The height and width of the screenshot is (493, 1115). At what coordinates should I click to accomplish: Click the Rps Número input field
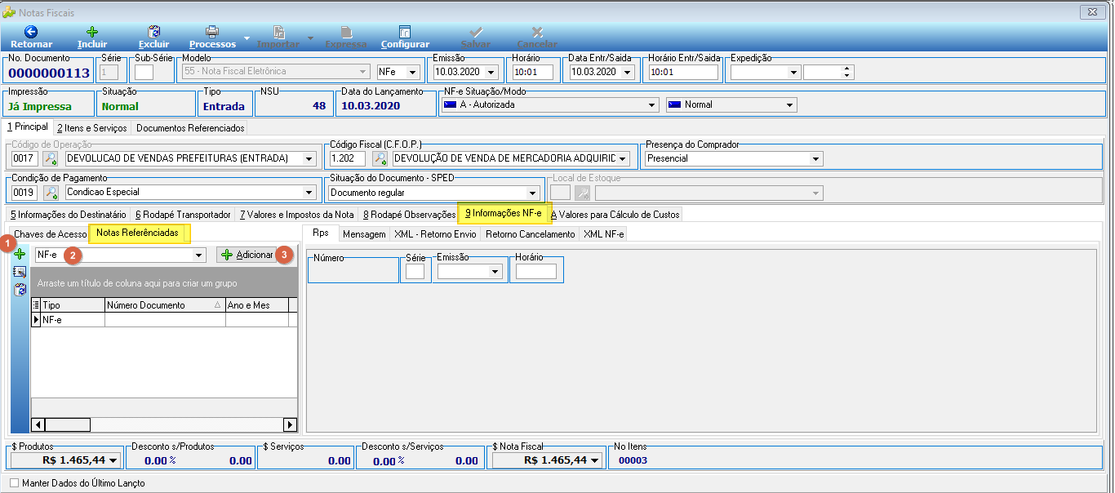click(353, 272)
